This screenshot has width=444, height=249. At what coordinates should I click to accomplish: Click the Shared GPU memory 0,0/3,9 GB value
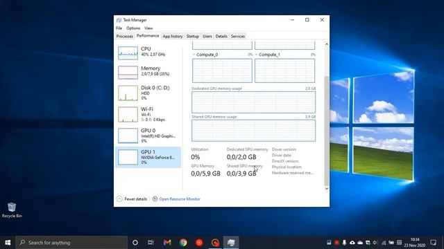click(241, 174)
